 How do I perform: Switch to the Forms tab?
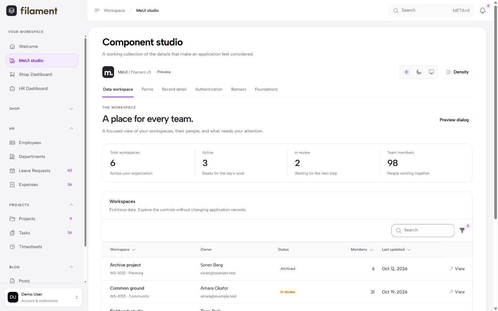(x=147, y=89)
